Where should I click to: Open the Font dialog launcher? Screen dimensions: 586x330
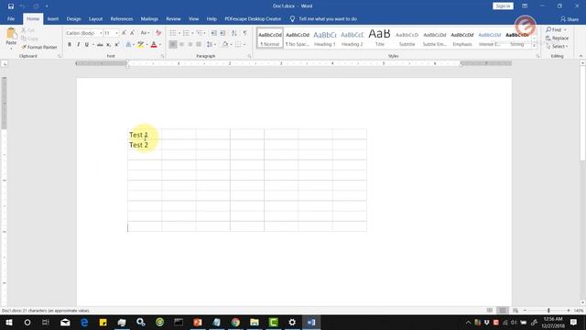(x=163, y=56)
